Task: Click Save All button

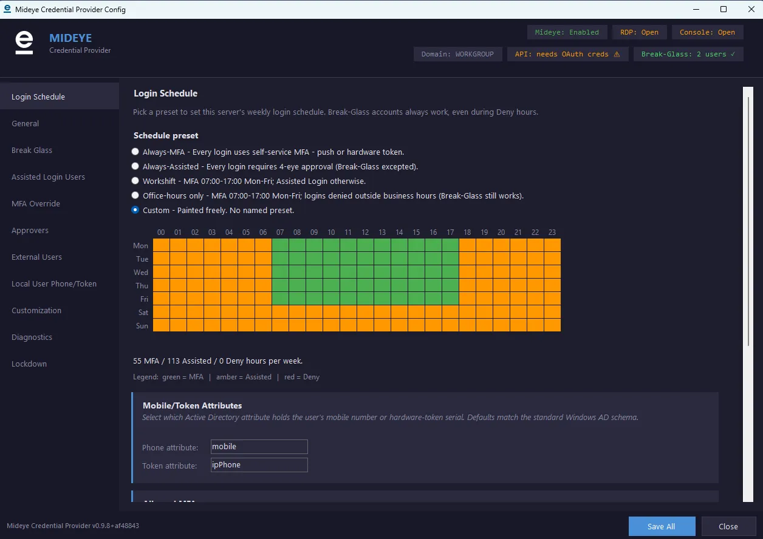Action: tap(661, 526)
